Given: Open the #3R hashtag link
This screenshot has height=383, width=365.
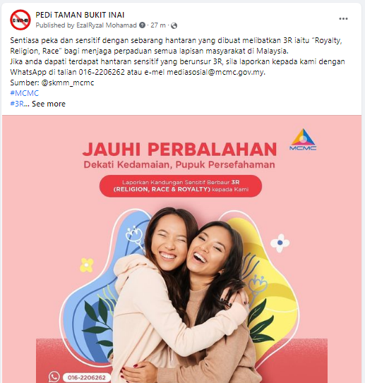Looking at the screenshot, I should point(17,104).
